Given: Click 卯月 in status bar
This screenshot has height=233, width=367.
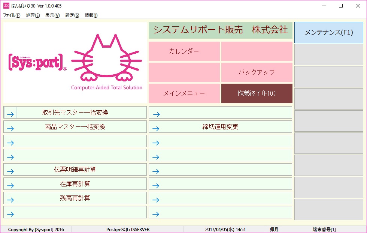Looking at the screenshot, I should pos(274,230).
